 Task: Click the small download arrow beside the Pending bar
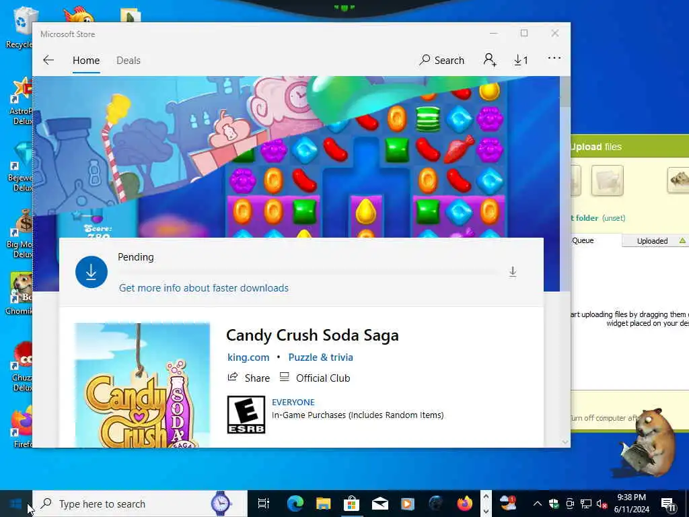coord(512,272)
